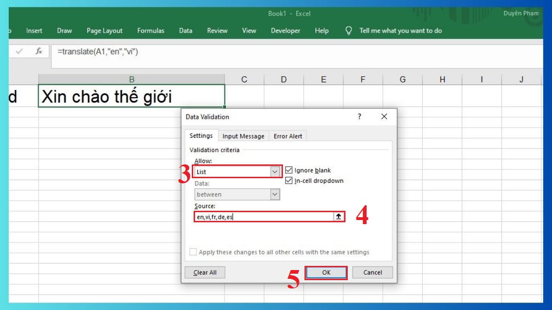Click the lightbulb Tell me icon

point(349,31)
